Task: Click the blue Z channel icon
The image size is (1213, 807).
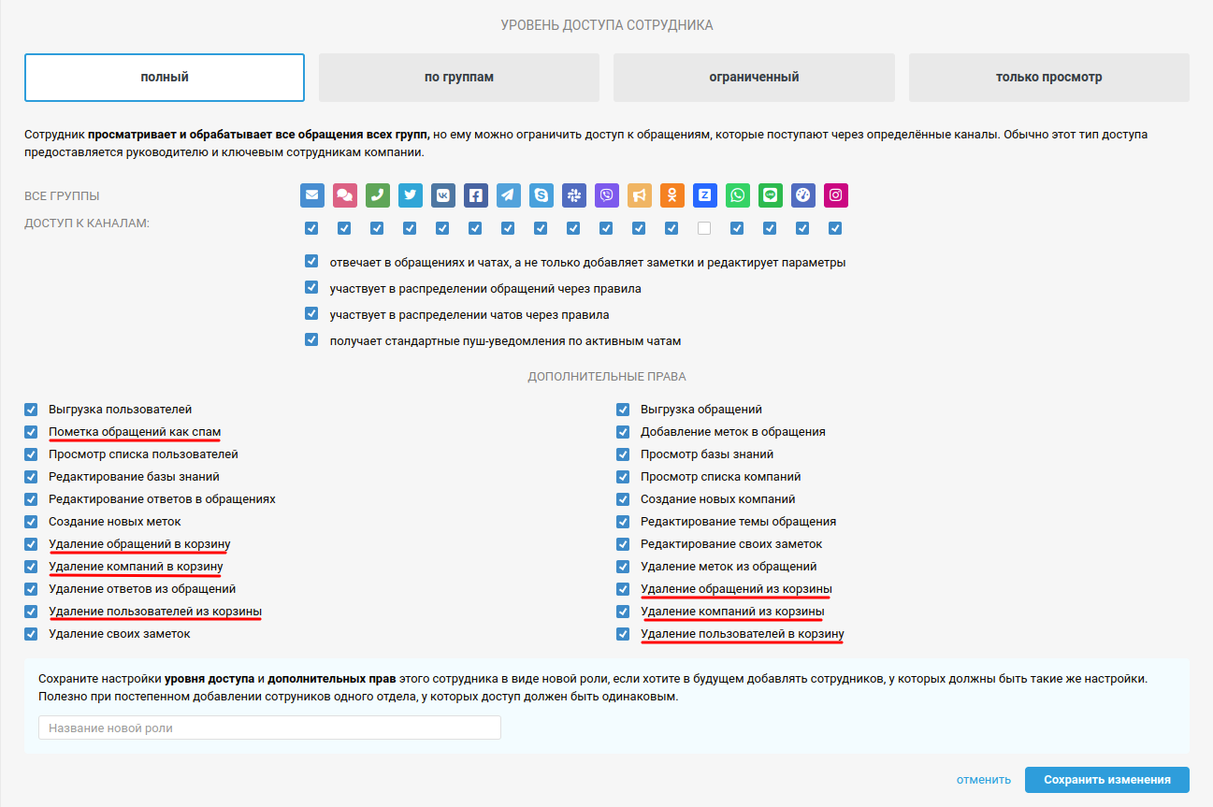Action: [705, 195]
